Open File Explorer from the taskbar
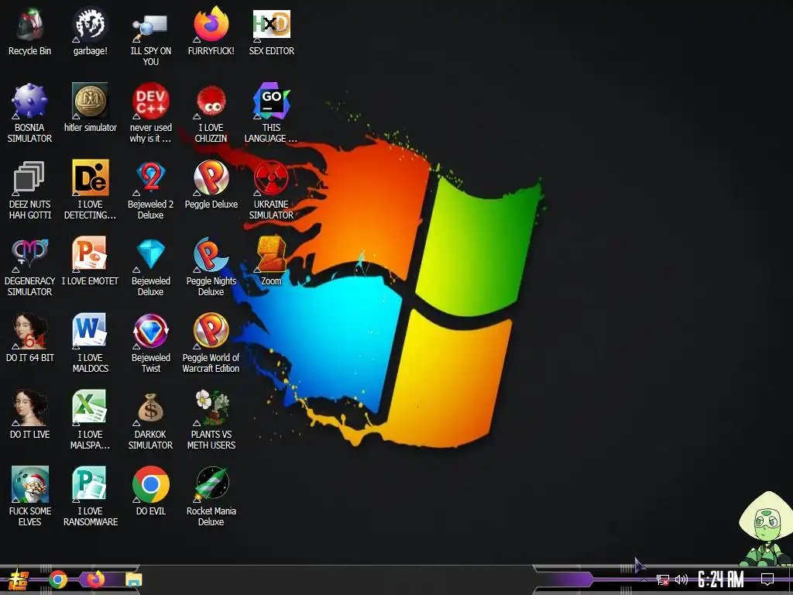Image resolution: width=793 pixels, height=595 pixels. click(x=133, y=580)
